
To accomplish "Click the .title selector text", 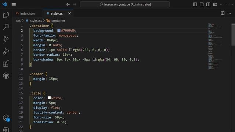I will 35,93.
